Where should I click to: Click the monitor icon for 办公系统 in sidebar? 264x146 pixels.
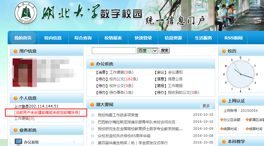pyautogui.click(x=18, y=142)
